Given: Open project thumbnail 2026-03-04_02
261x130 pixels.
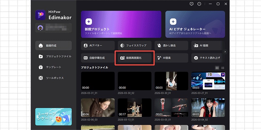Looking at the screenshot, I should tap(208, 108).
